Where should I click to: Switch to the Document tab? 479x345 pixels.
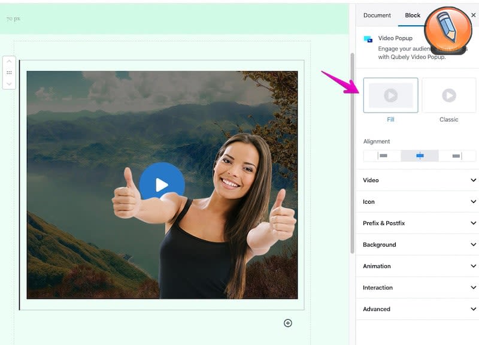tap(377, 16)
